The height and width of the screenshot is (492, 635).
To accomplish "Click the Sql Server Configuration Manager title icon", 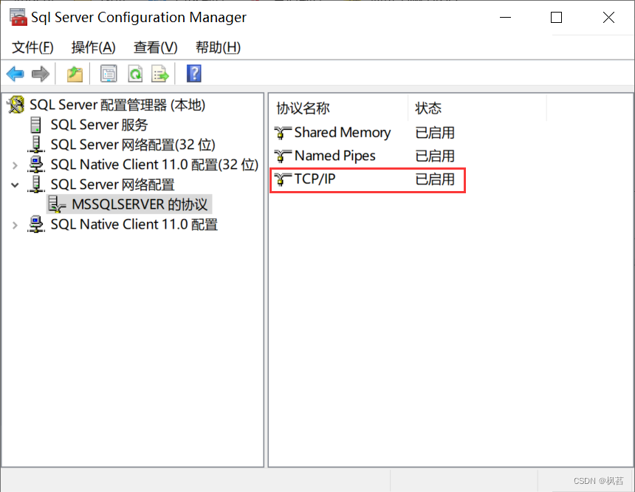I will tap(18, 17).
